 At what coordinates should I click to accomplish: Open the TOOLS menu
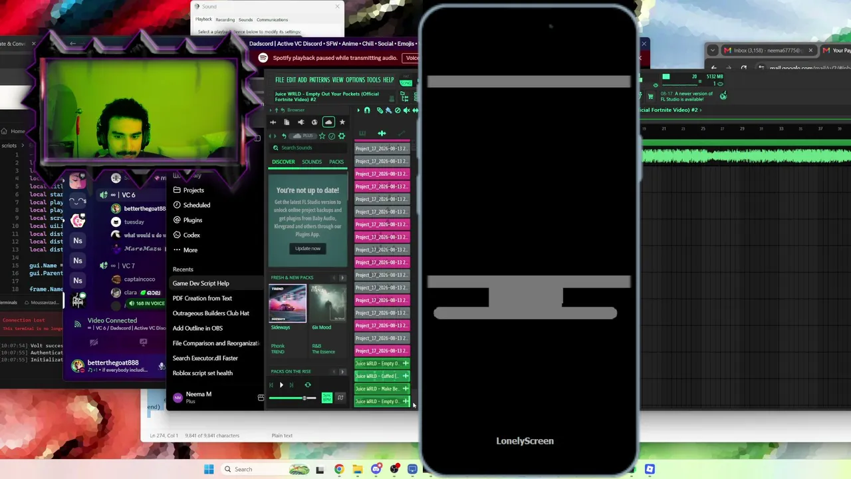click(x=374, y=80)
